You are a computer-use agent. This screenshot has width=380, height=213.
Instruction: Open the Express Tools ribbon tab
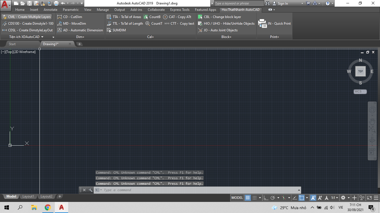click(x=180, y=10)
